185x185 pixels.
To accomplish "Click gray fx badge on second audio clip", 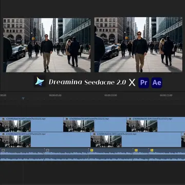I will pyautogui.click(x=47, y=150).
